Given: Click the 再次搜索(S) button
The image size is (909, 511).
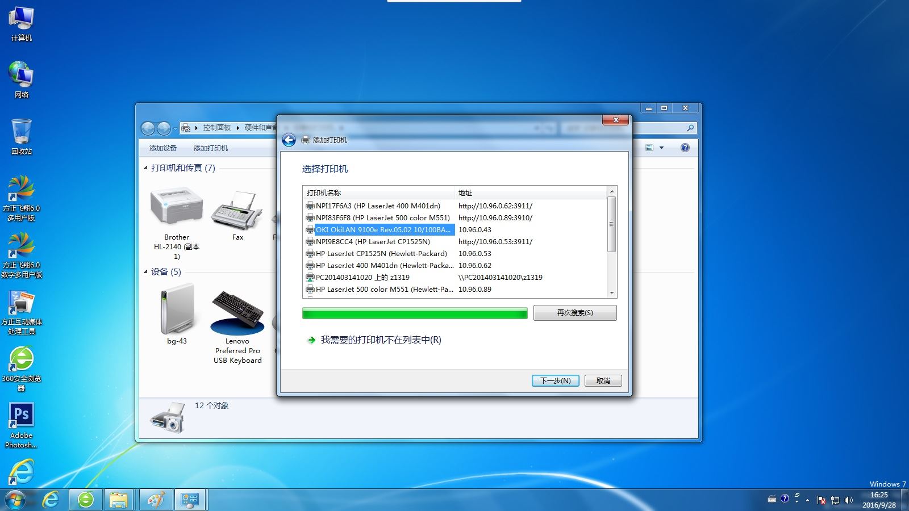Looking at the screenshot, I should (x=575, y=313).
